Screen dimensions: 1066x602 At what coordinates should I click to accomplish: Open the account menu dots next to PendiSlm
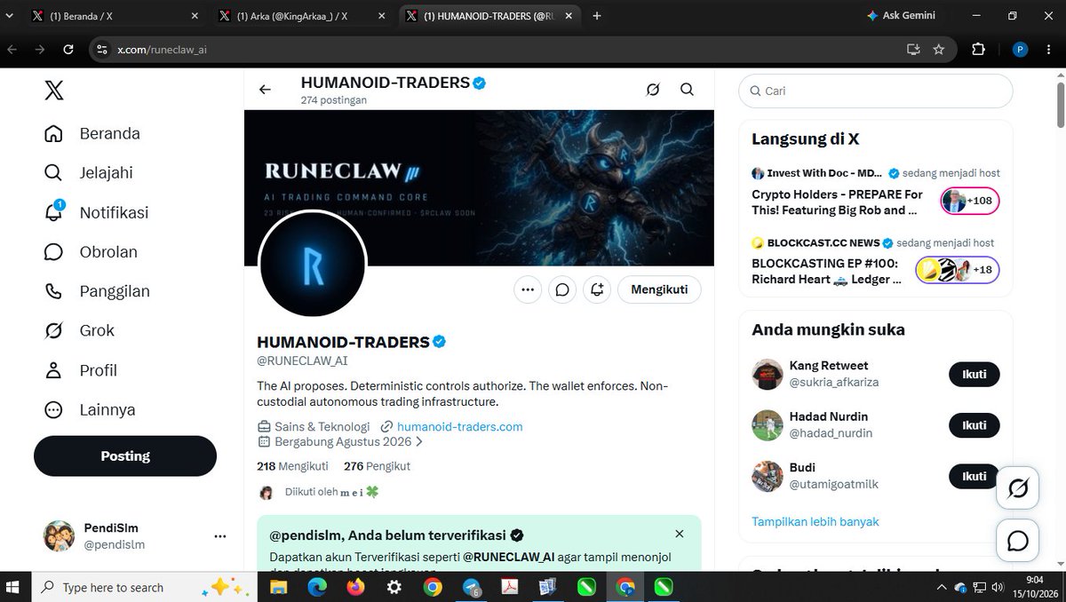220,536
